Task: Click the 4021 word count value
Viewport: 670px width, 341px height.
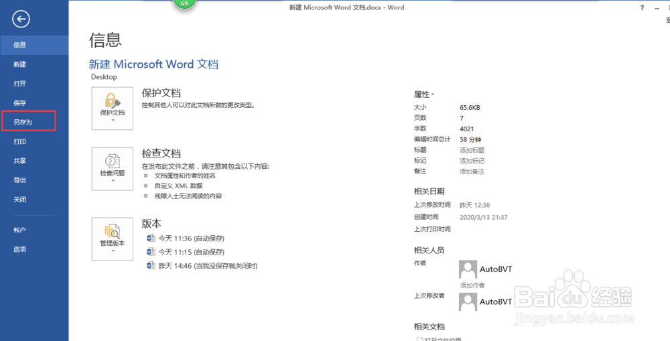Action: [466, 129]
